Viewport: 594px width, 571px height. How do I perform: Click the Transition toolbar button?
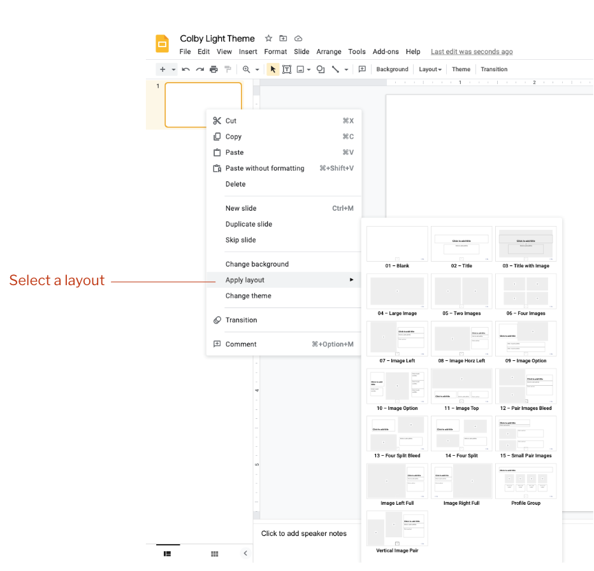494,69
